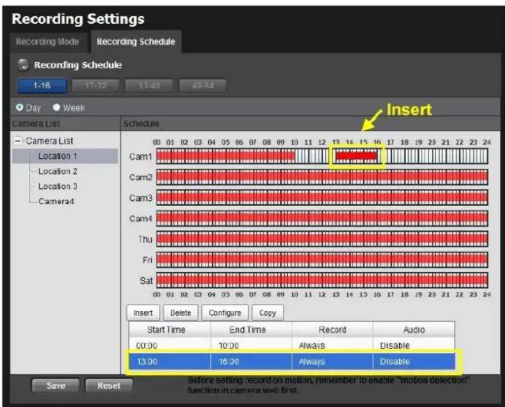
Task: Click the Schedule panel header
Action: pyautogui.click(x=311, y=124)
